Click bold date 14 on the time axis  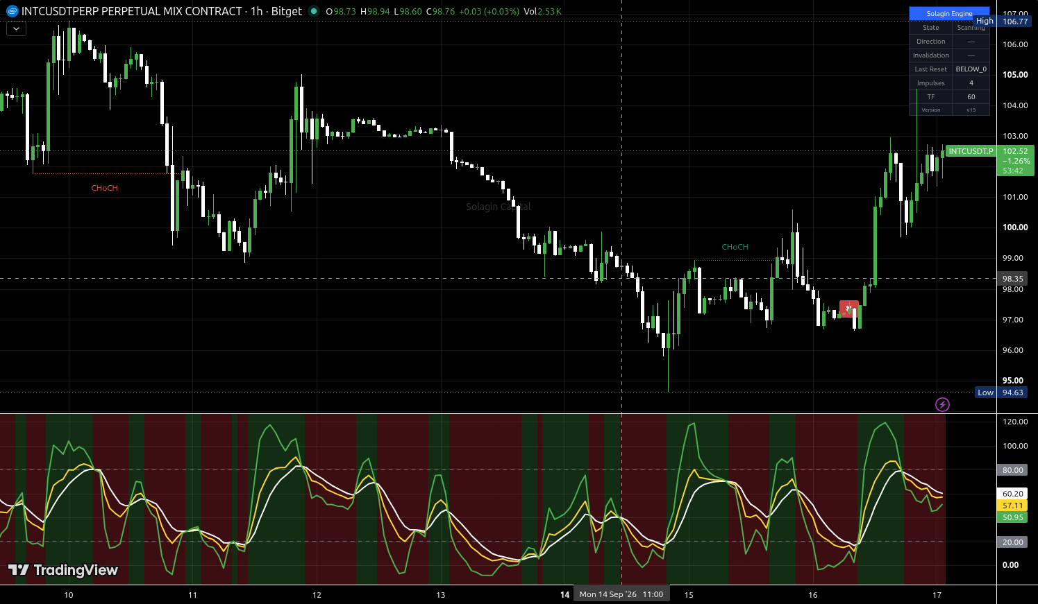(565, 595)
